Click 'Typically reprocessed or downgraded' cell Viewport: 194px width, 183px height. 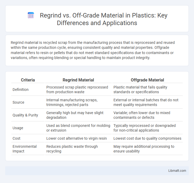[144, 128]
